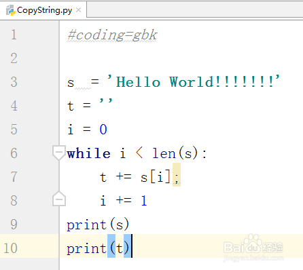Click the blank line 2 in the editor
Screen dimensions: 303x270
181,58
